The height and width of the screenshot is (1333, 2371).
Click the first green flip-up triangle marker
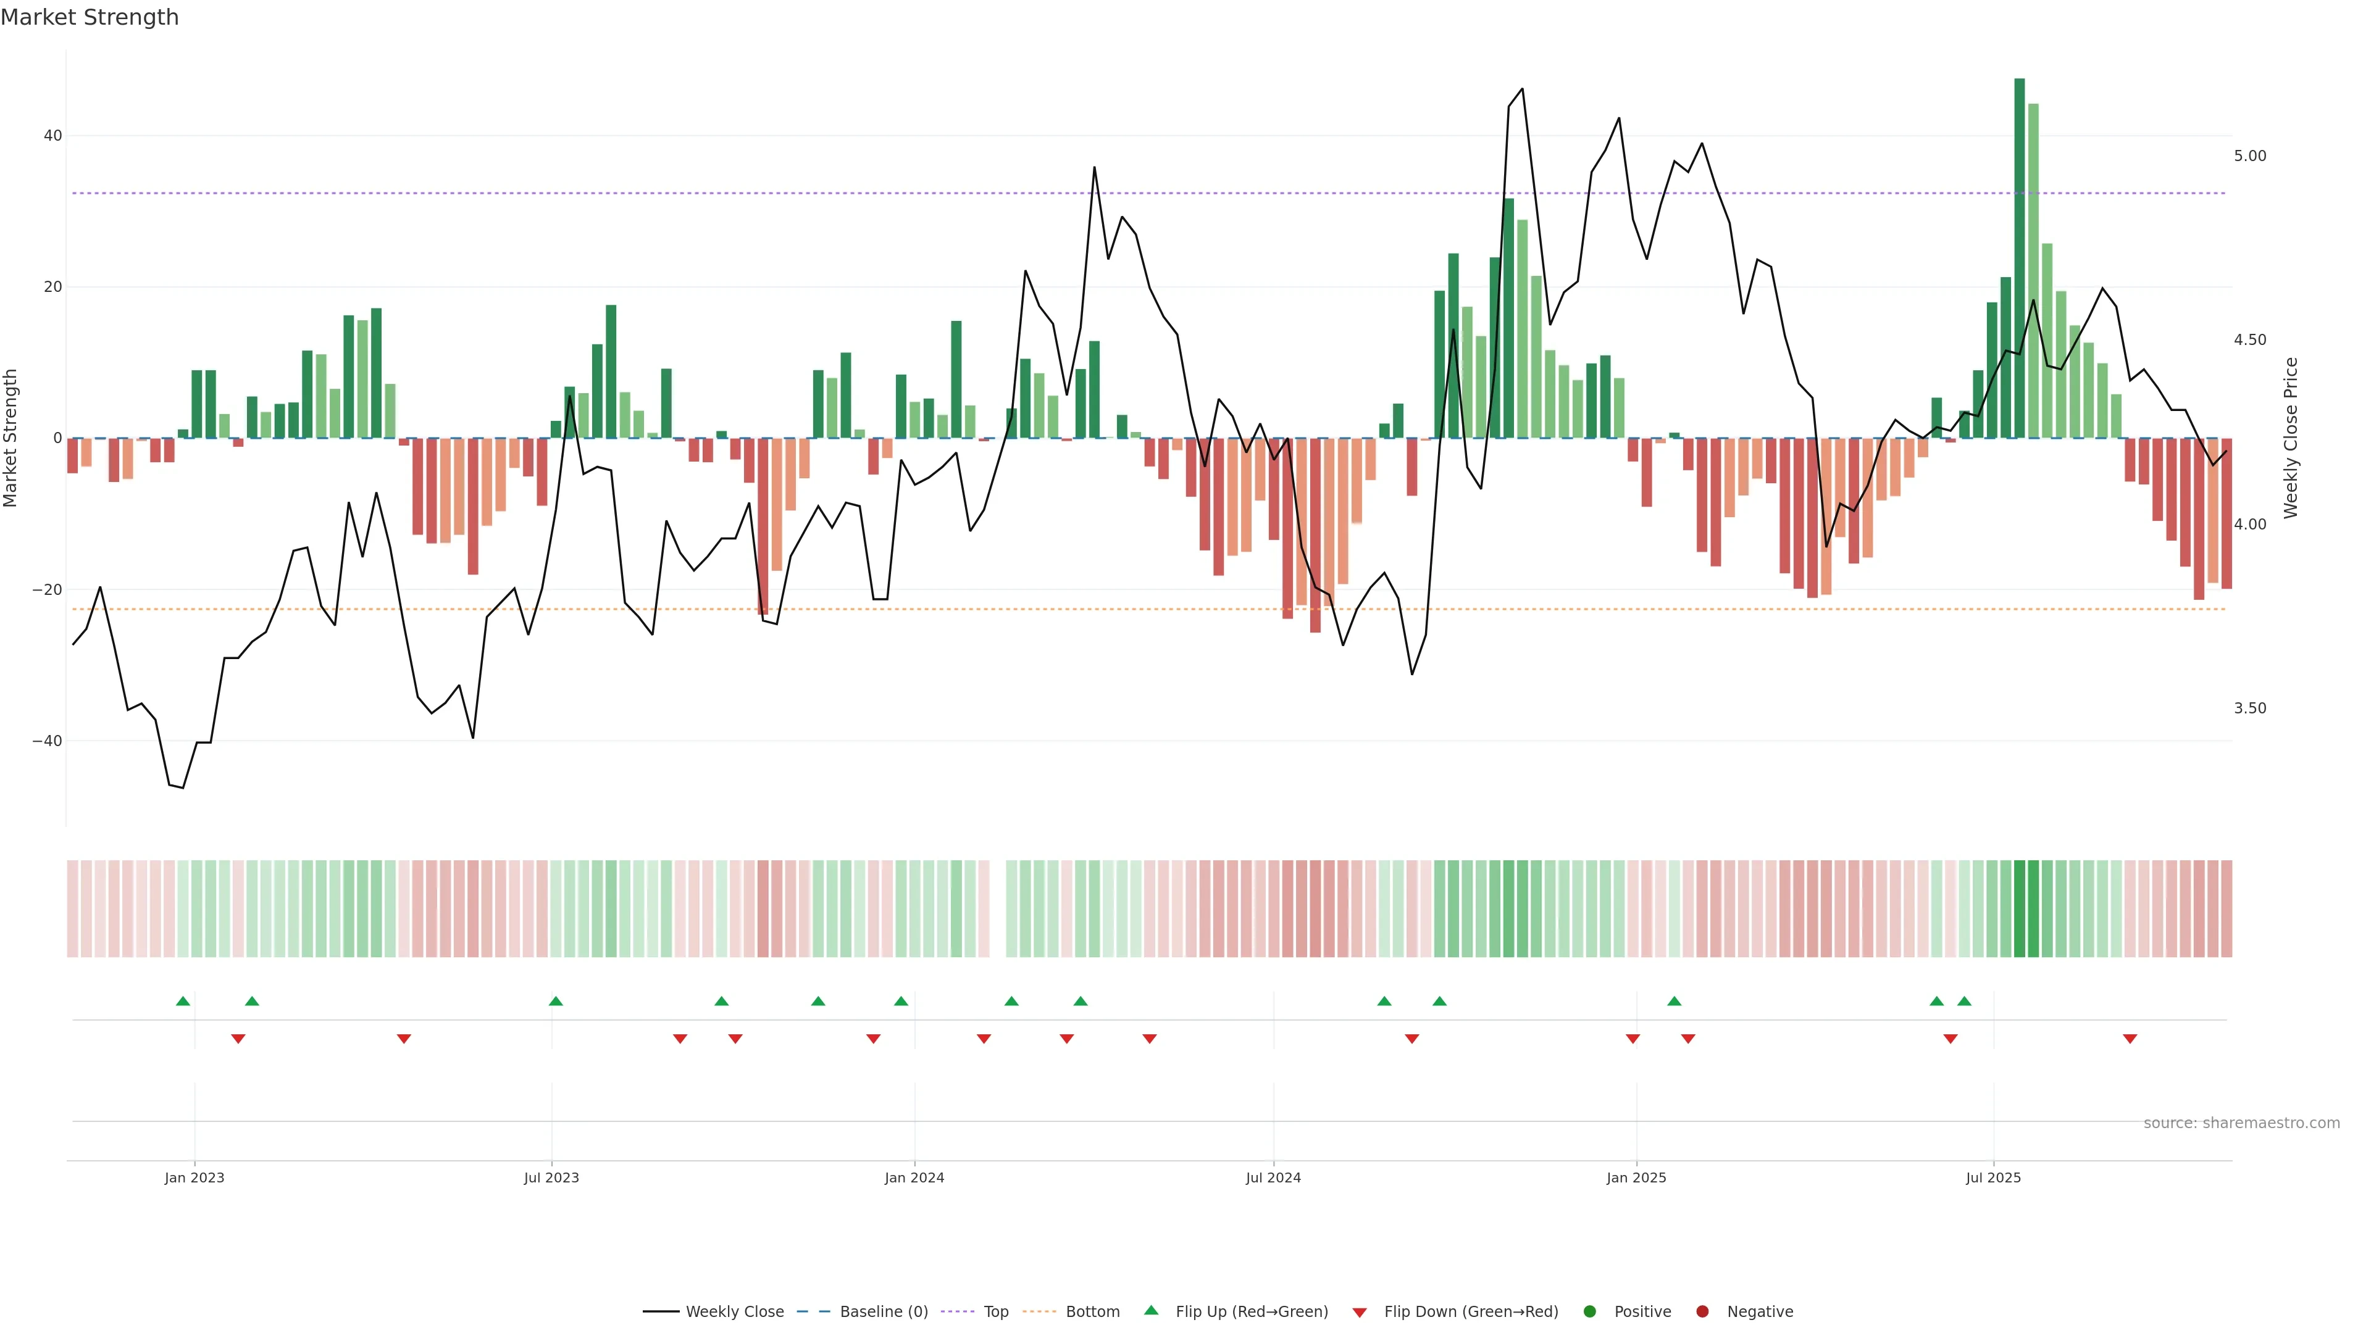point(183,1001)
